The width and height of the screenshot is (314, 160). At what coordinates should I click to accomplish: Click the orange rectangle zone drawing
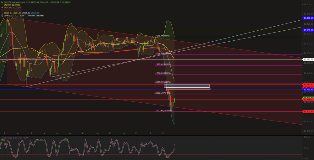(188, 89)
